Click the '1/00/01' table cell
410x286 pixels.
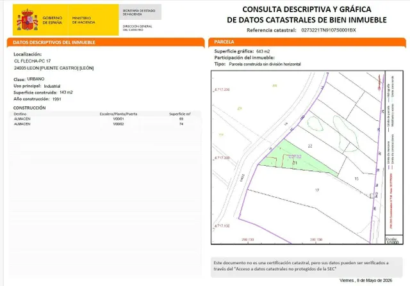click(x=119, y=119)
